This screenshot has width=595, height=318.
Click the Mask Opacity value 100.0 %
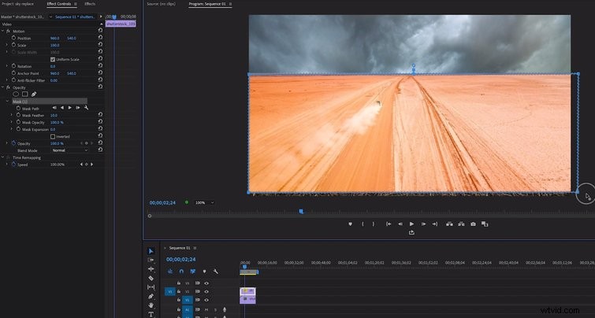[x=57, y=123]
